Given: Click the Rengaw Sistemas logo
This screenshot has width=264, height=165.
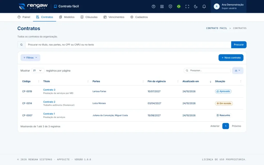Looking at the screenshot, I should [x=33, y=6].
